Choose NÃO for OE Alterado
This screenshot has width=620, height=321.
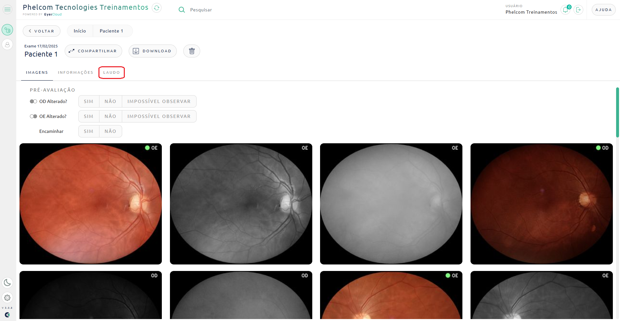click(x=110, y=116)
